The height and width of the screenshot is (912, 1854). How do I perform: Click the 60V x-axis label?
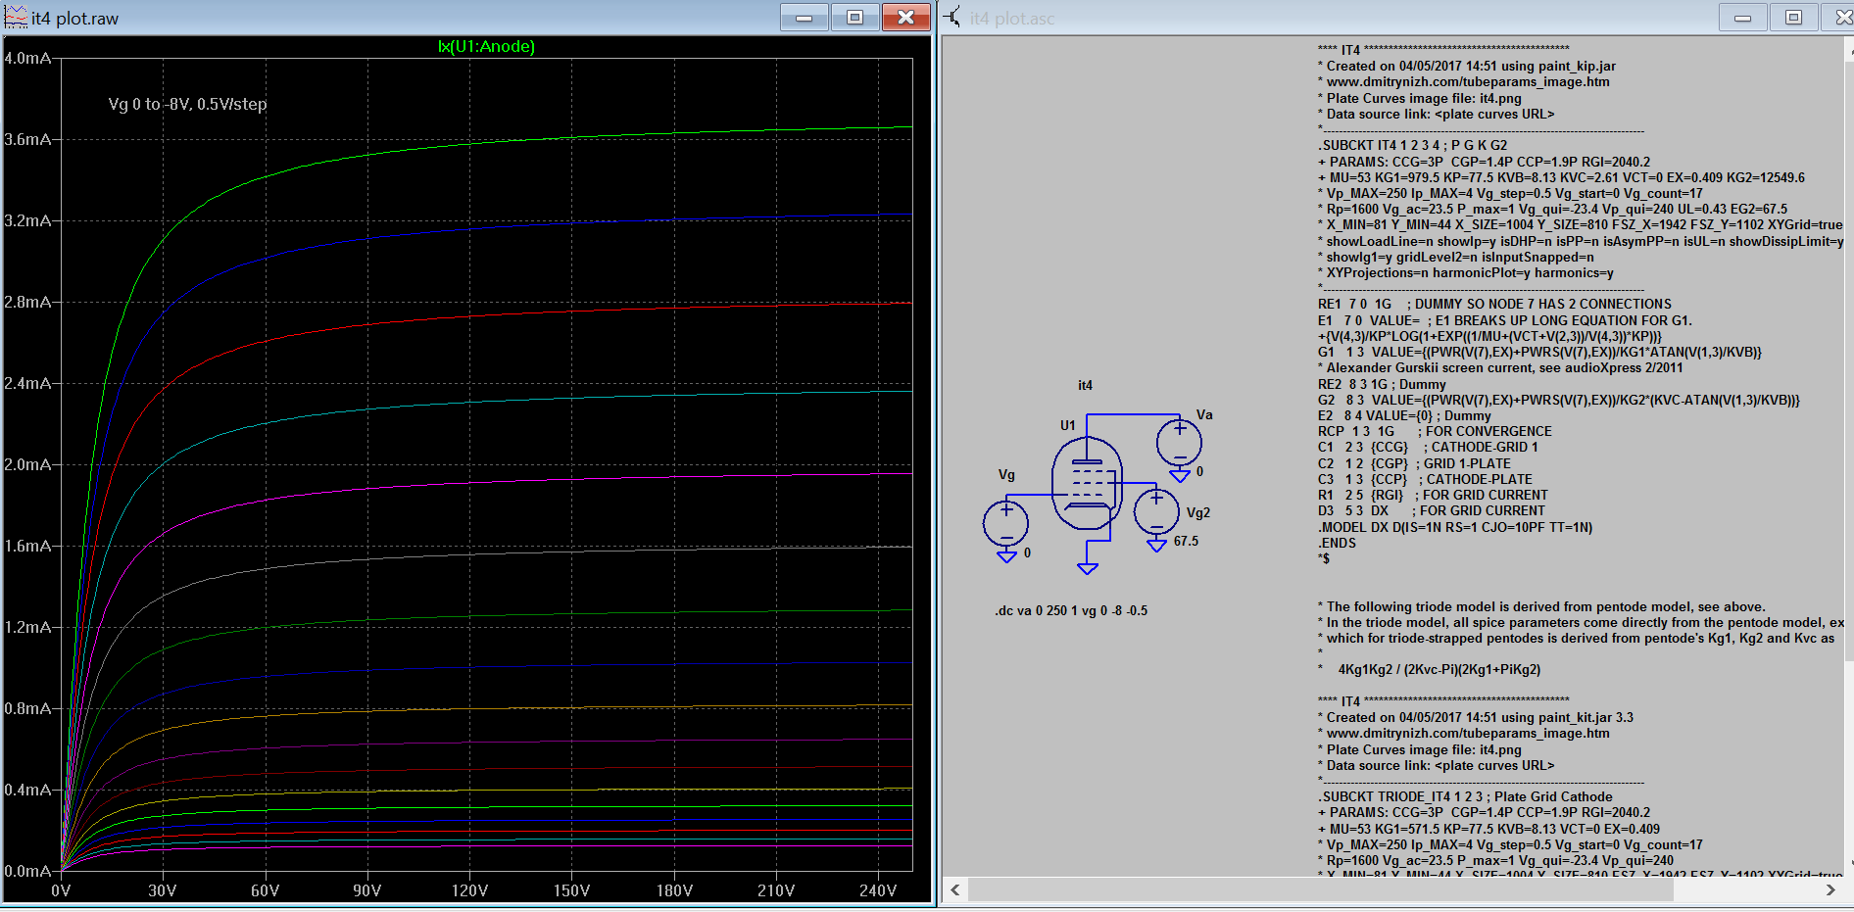[266, 890]
